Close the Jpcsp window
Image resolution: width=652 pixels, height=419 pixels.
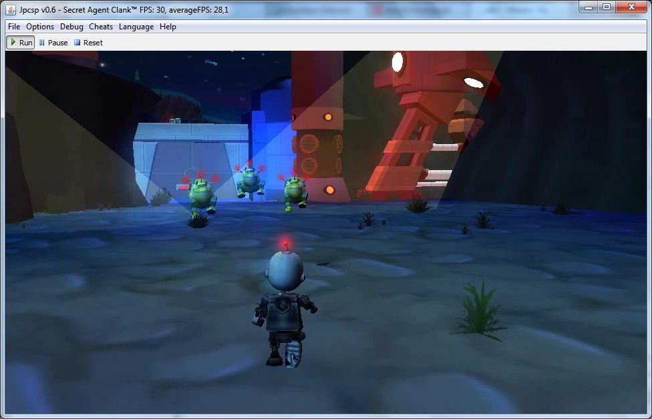pos(631,7)
